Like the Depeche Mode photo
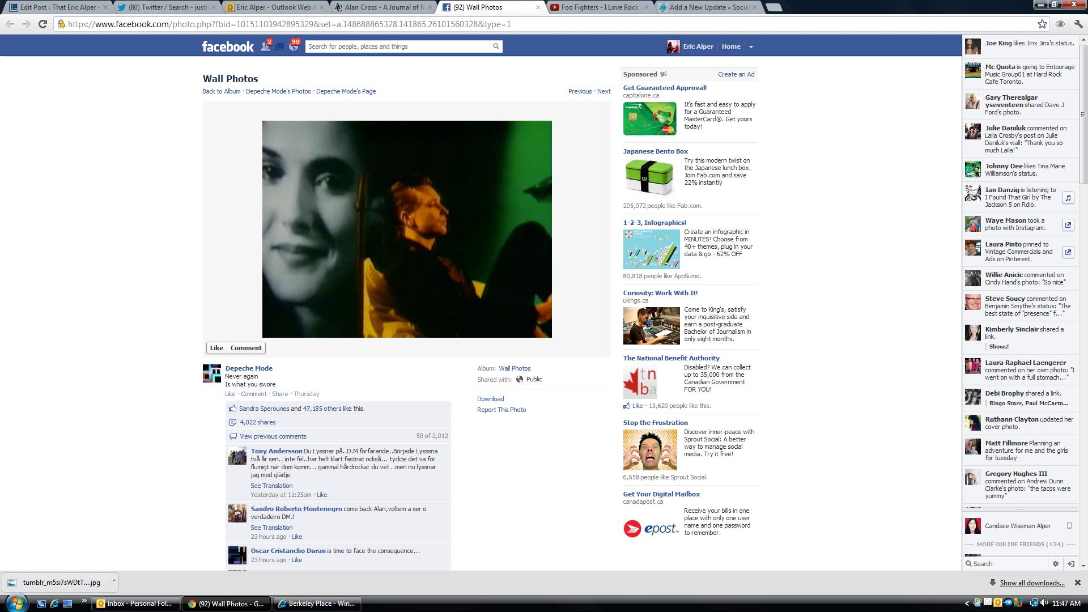Viewport: 1088px width, 612px height. point(216,348)
